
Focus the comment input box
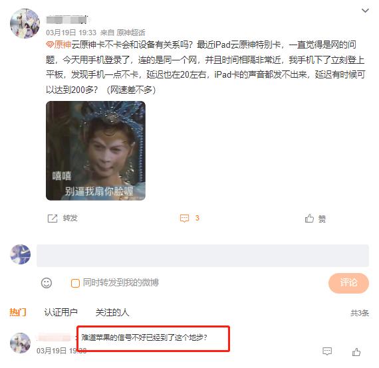pos(203,256)
